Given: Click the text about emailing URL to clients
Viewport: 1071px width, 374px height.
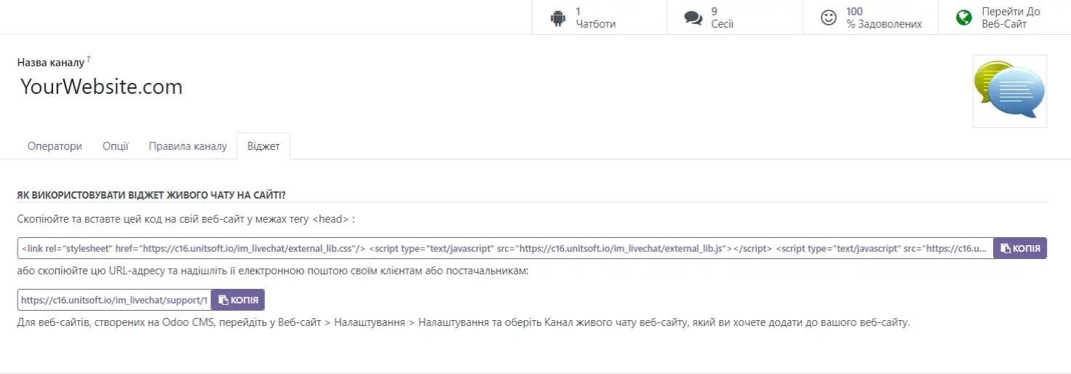Looking at the screenshot, I should click(273, 271).
